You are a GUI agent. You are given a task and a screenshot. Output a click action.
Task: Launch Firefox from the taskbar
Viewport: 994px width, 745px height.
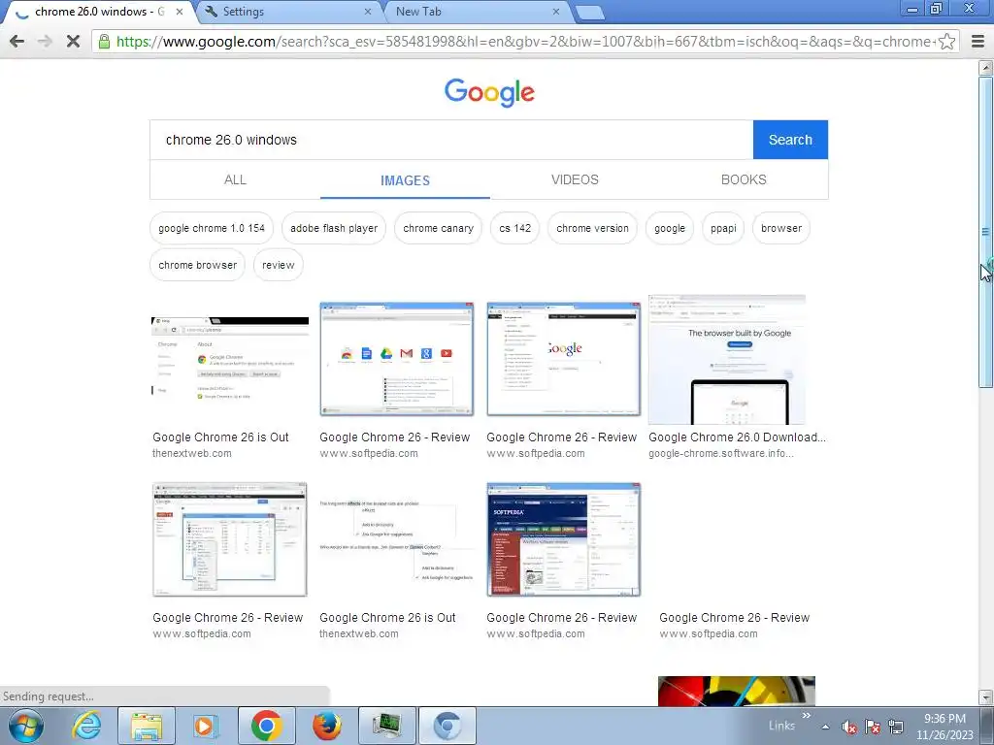[326, 726]
